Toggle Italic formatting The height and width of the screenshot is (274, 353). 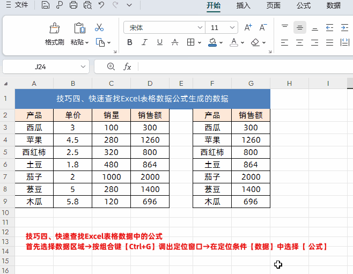[144, 42]
